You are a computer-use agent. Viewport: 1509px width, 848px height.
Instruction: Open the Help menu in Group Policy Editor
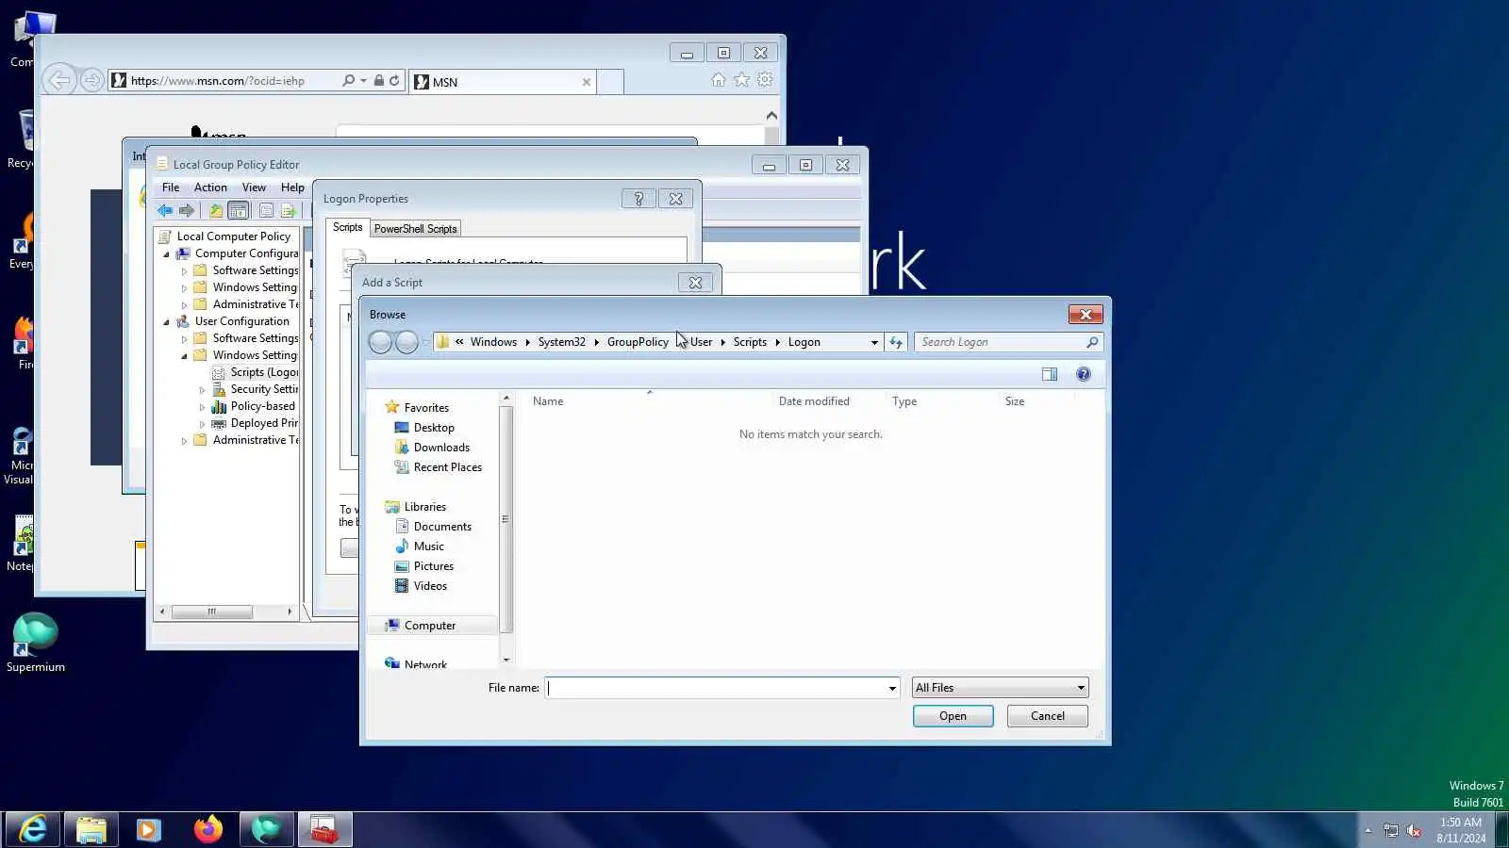[292, 188]
